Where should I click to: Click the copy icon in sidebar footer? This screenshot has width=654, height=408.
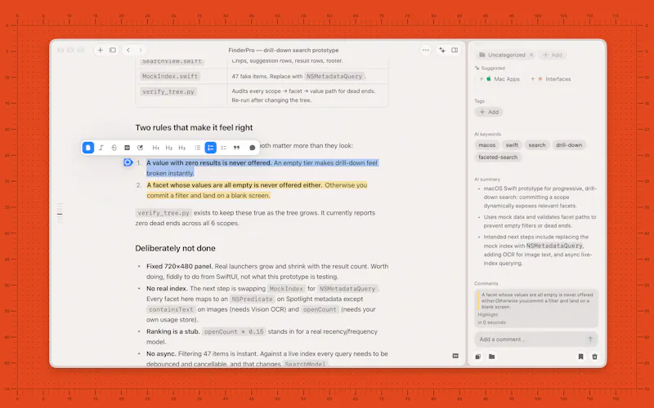[x=478, y=357]
